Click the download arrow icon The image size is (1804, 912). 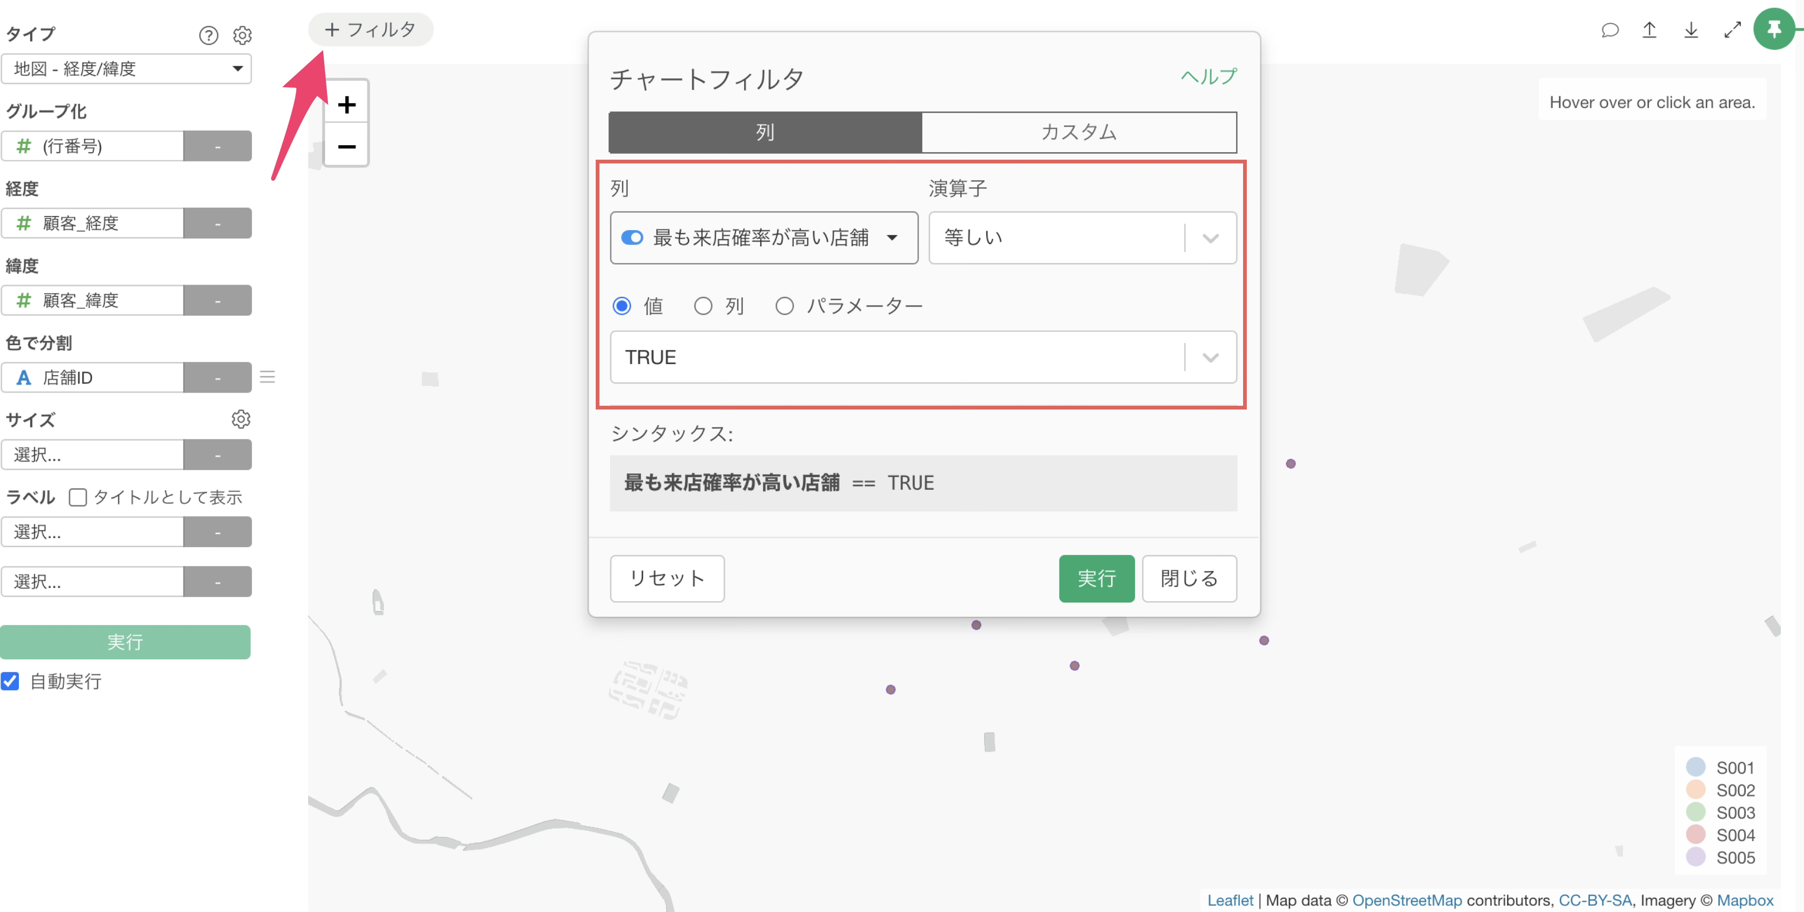(1691, 30)
